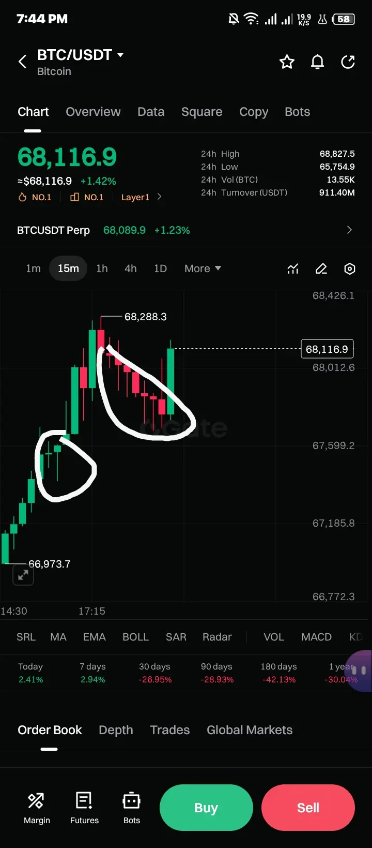This screenshot has height=848, width=372.
Task: Open Futures icon in bottom bar
Action: [x=84, y=808]
